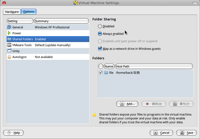Sort by the Setting column header
This screenshot has height=139, width=200.
20,21
